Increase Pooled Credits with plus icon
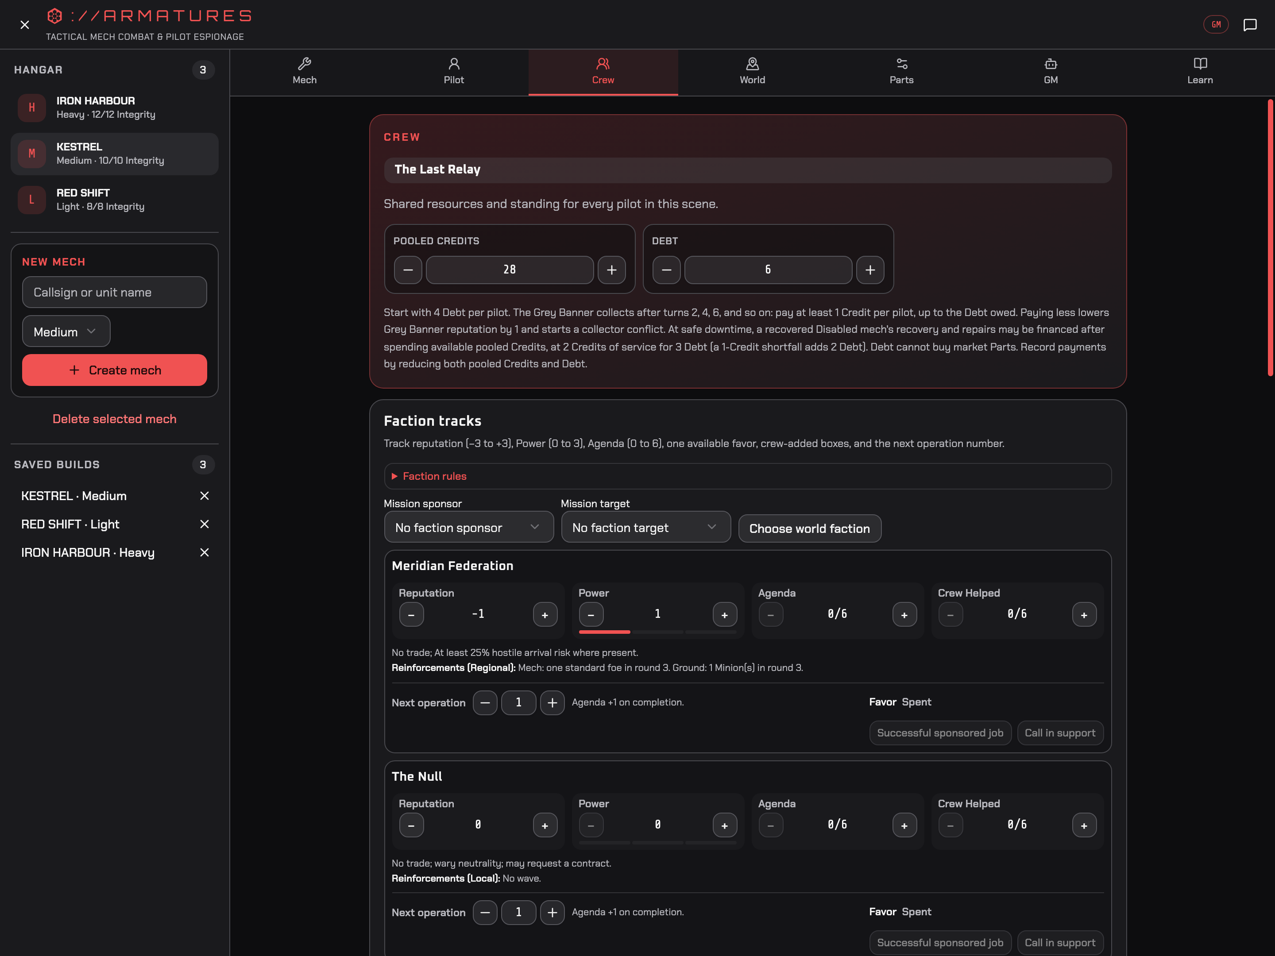 611,270
